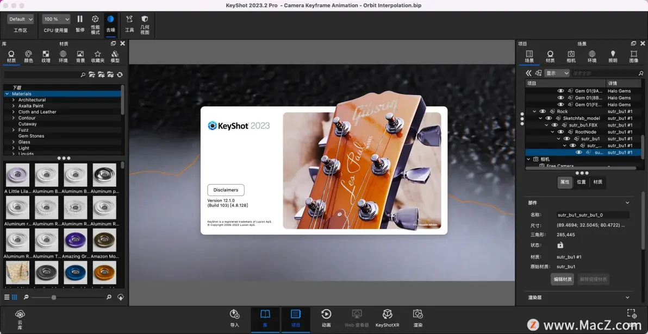Toggle 性能模式 performance mode

point(95,25)
